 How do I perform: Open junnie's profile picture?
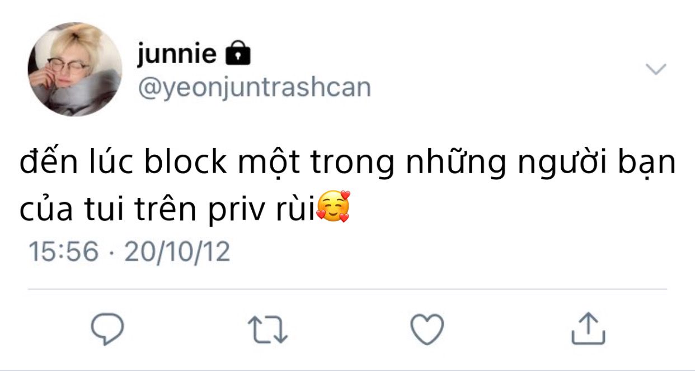coord(75,69)
